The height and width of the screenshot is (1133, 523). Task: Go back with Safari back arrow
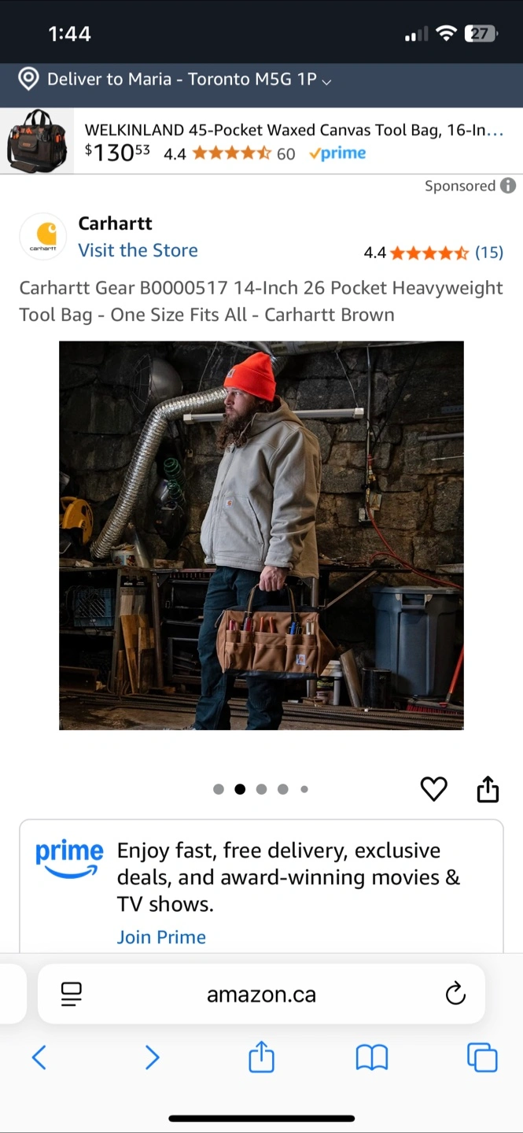click(x=39, y=1057)
